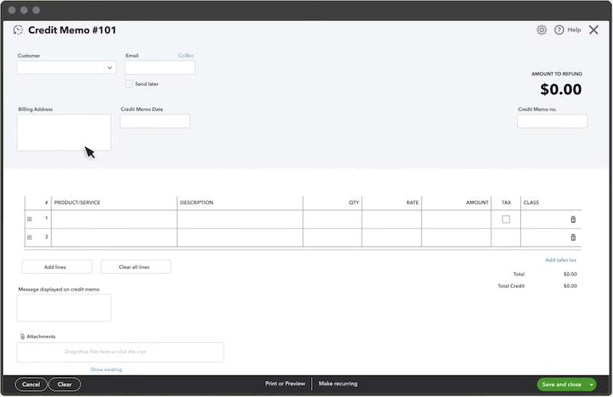The height and width of the screenshot is (397, 613).
Task: Close the Credit Memo form with X
Action: pyautogui.click(x=593, y=30)
